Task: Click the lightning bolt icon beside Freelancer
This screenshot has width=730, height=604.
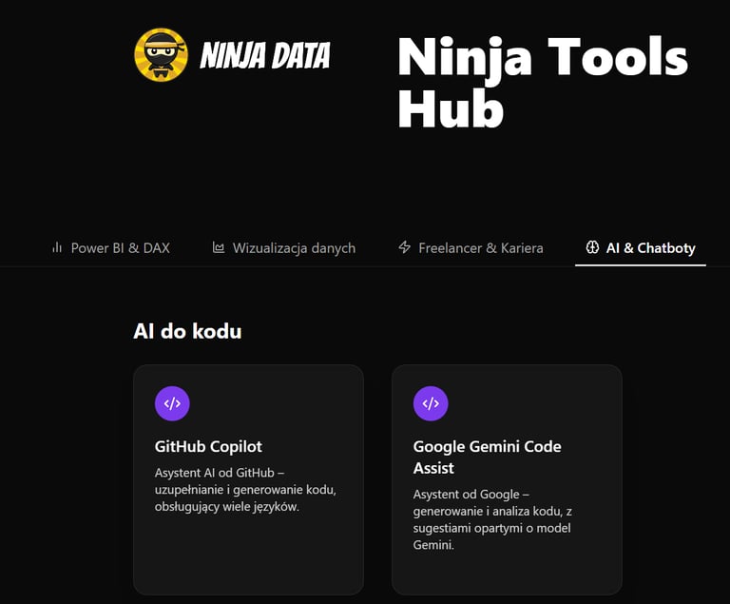Action: pos(405,247)
